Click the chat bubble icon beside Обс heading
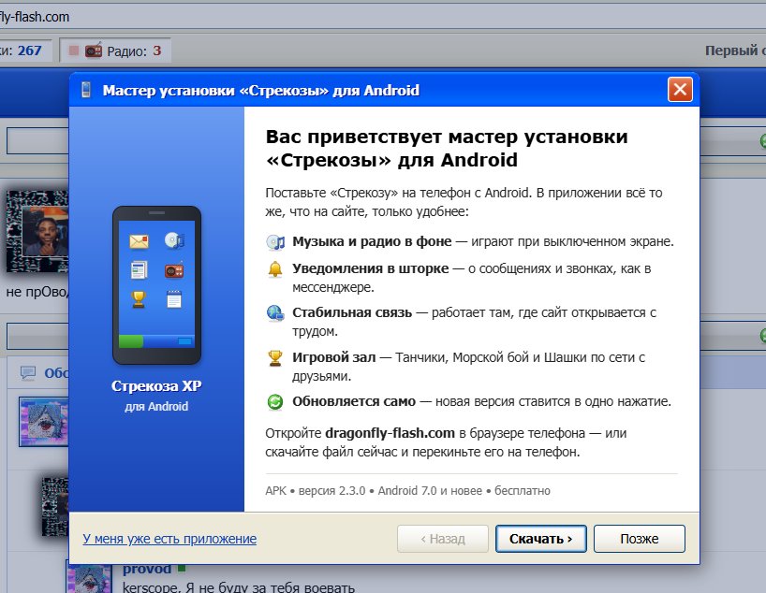This screenshot has height=593, width=766. (x=28, y=373)
